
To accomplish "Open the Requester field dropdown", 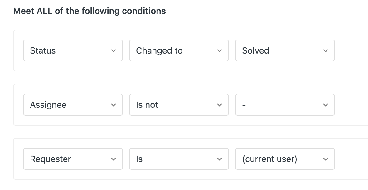I will (73, 159).
